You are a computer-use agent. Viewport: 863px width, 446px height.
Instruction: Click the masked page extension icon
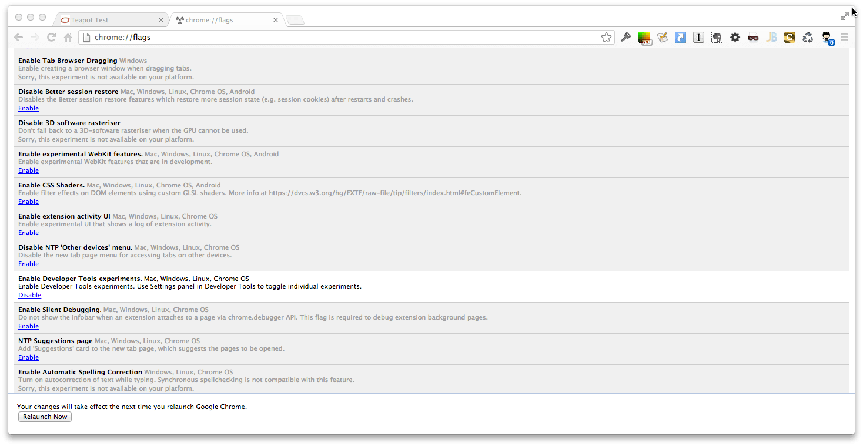(753, 38)
